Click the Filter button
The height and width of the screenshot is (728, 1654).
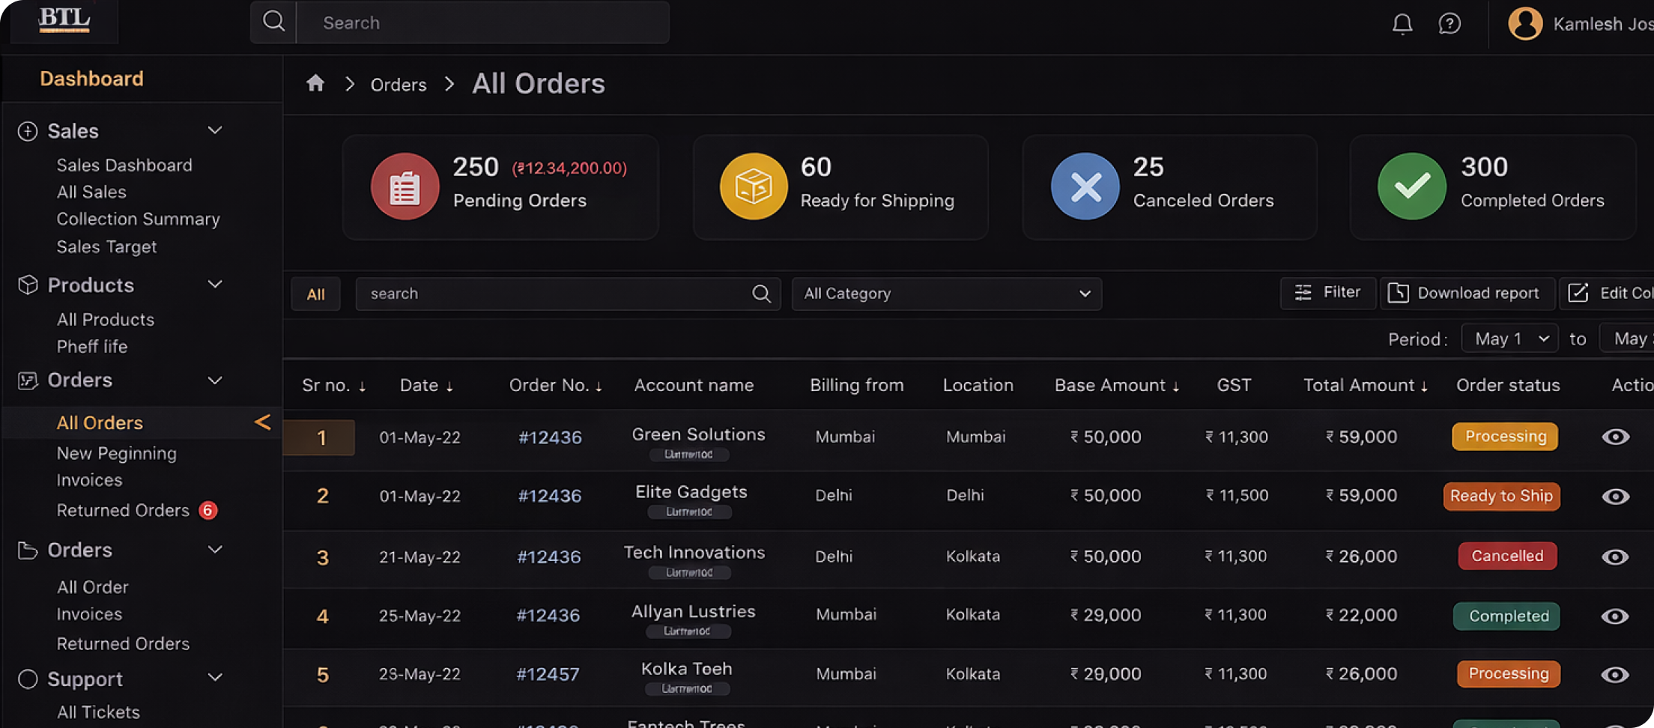pos(1327,292)
